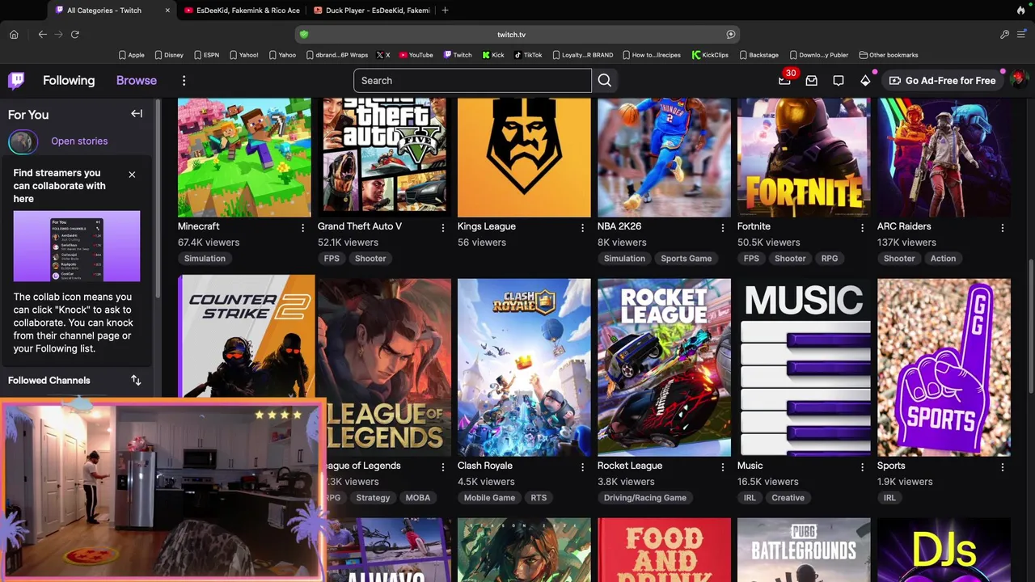Open the Counter-Strike 2 cover thumbnail
The image size is (1035, 582).
247,338
